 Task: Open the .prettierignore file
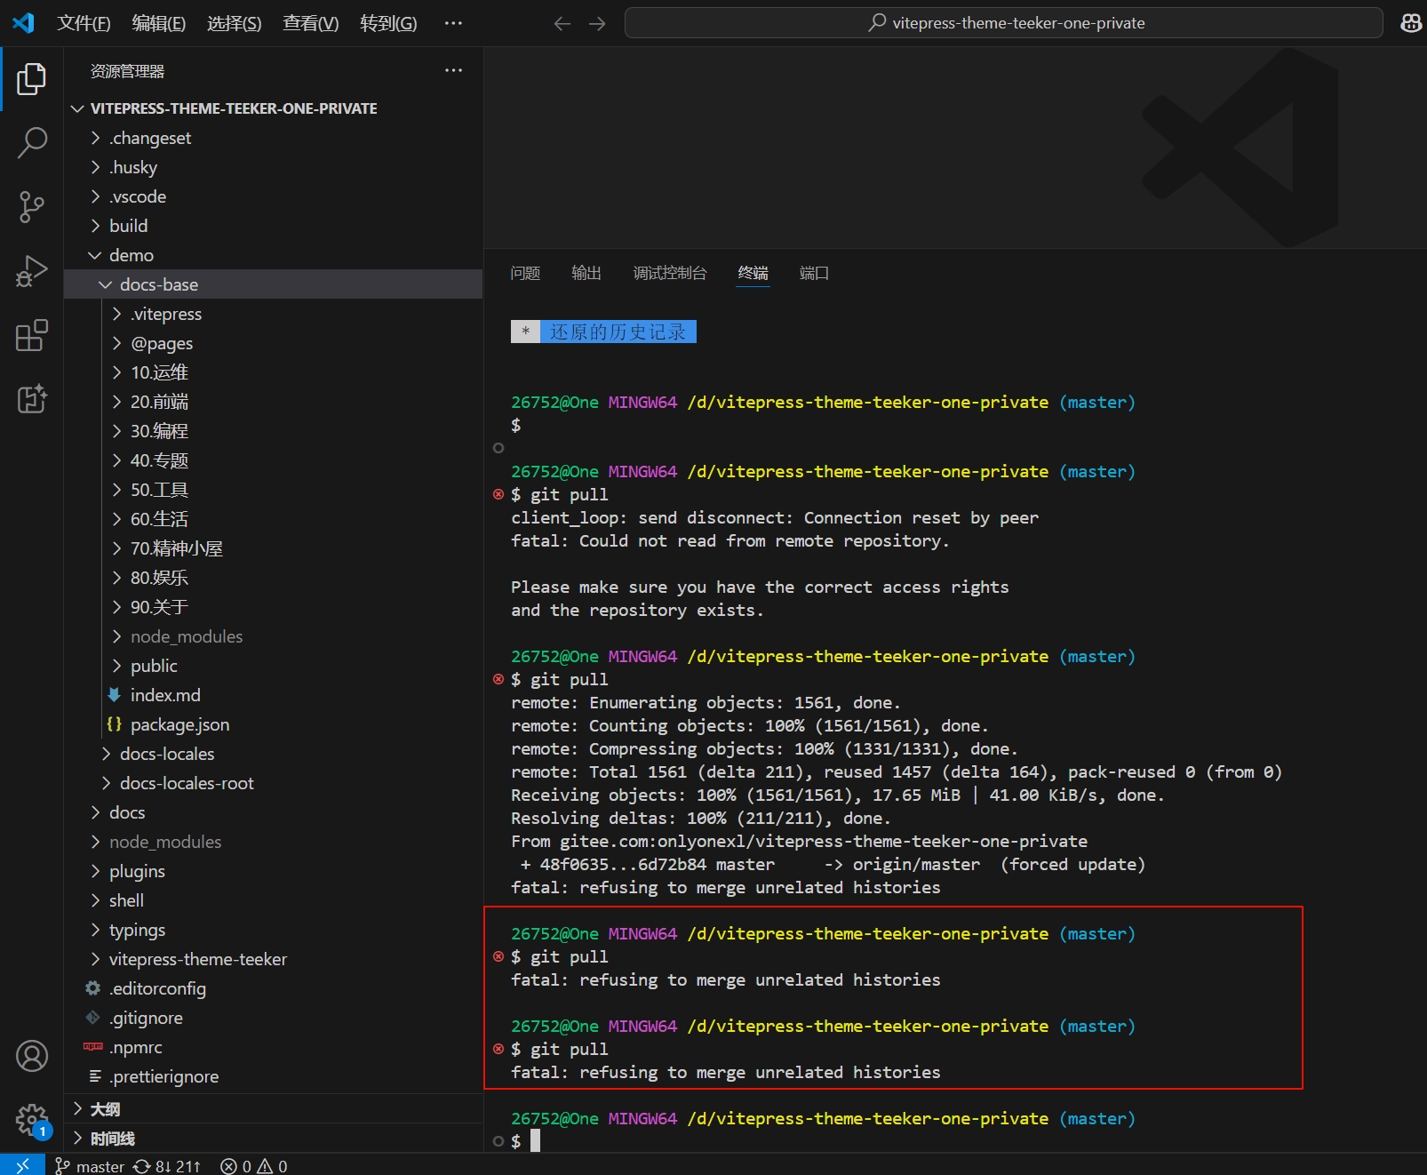coord(165,1076)
